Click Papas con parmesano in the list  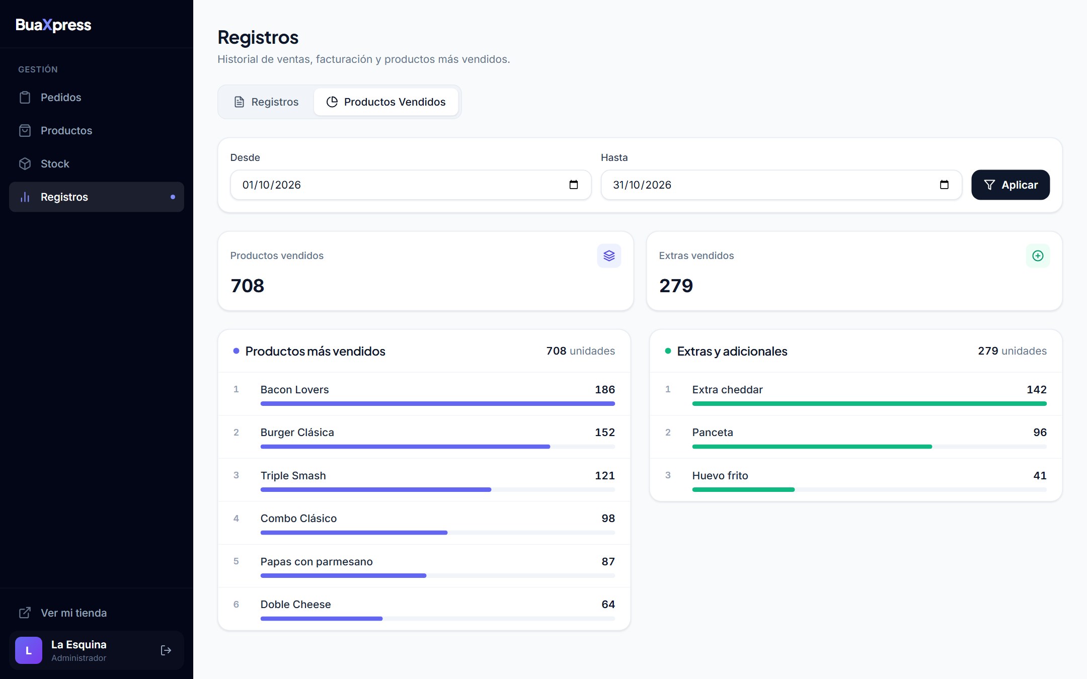pyautogui.click(x=317, y=561)
